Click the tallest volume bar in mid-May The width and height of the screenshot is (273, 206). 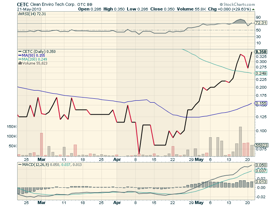click(240, 141)
